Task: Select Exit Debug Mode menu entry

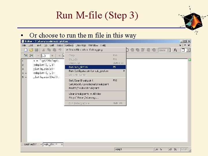Action: tap(95, 103)
